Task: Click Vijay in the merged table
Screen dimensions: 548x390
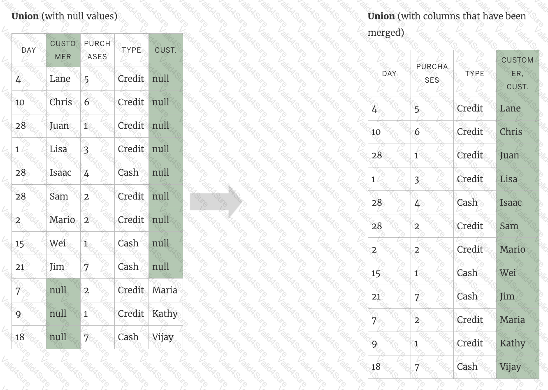Action: coord(510,367)
